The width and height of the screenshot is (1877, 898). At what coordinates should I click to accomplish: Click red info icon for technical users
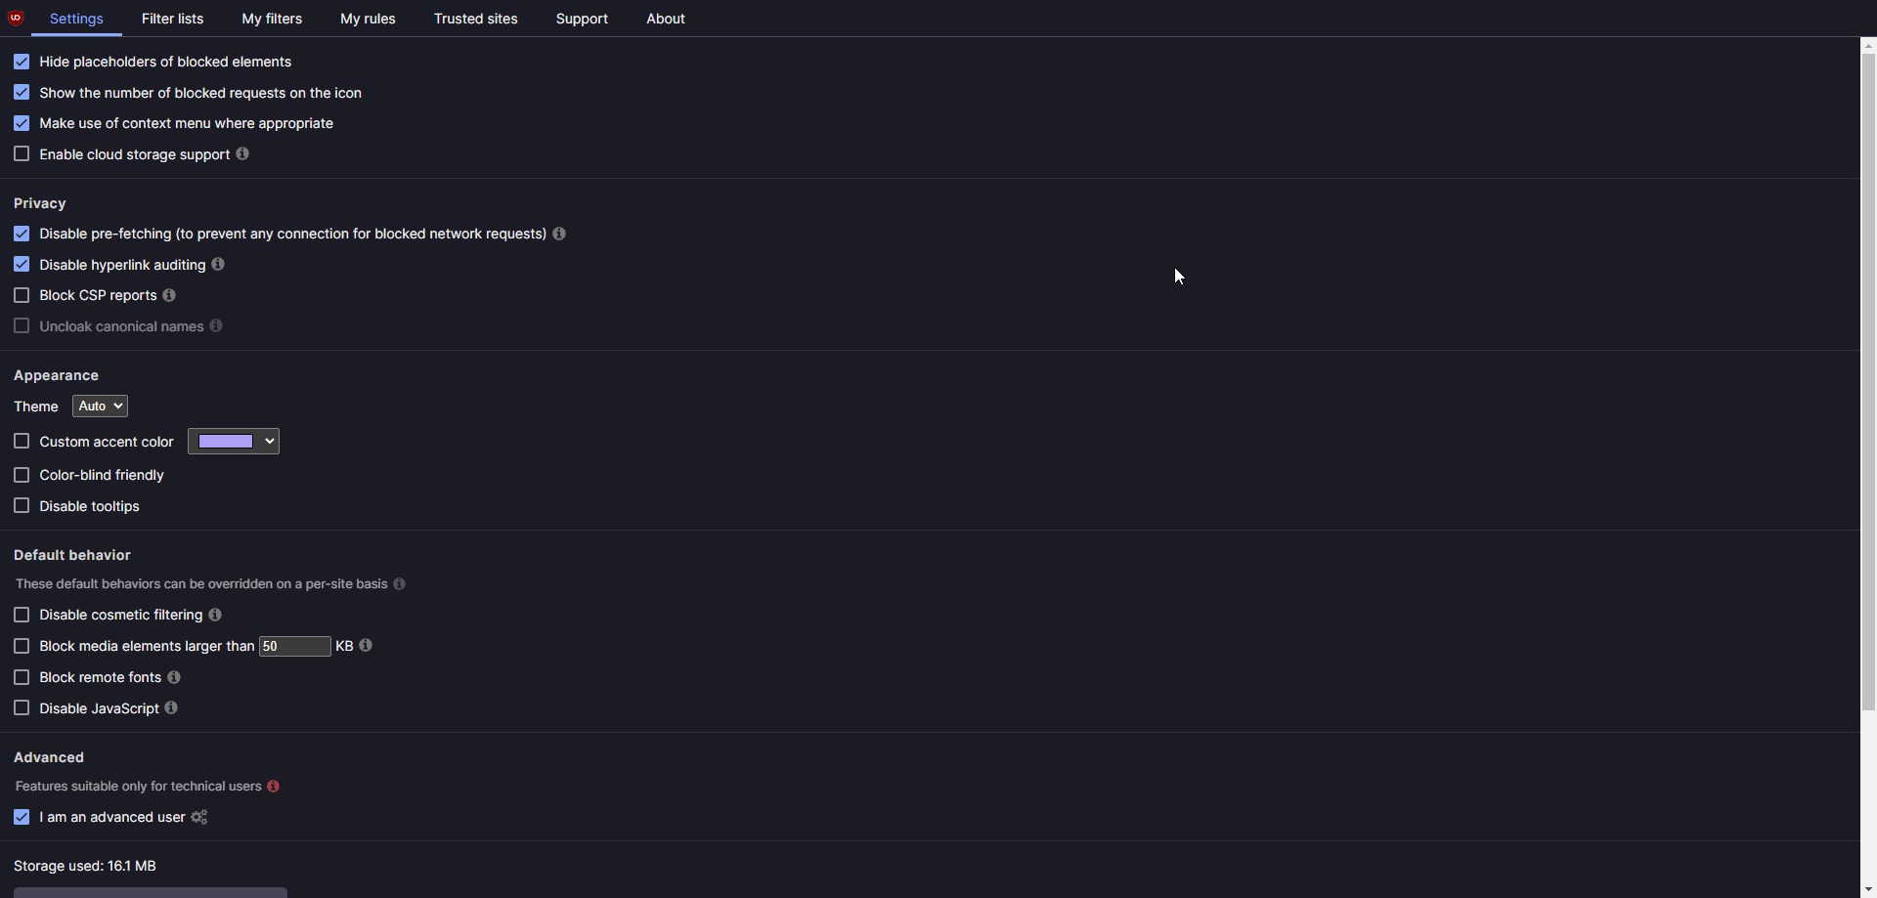(x=273, y=786)
